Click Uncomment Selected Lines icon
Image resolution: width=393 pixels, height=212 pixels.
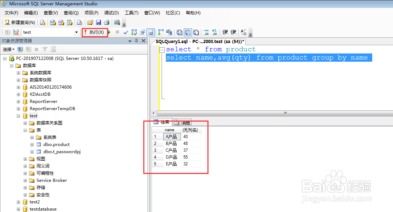215,32
